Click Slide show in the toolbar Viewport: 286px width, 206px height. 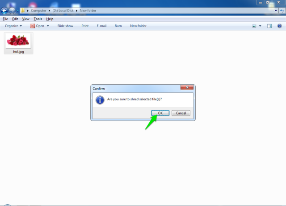[65, 26]
